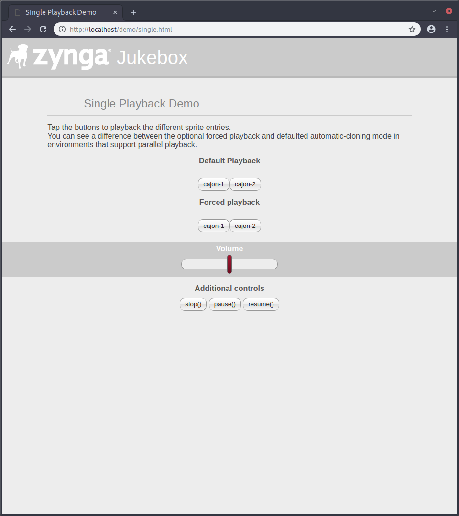
Task: Click the browser back arrow
Action: (12, 29)
